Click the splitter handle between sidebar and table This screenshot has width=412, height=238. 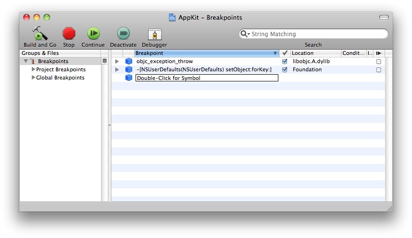pyautogui.click(x=110, y=125)
